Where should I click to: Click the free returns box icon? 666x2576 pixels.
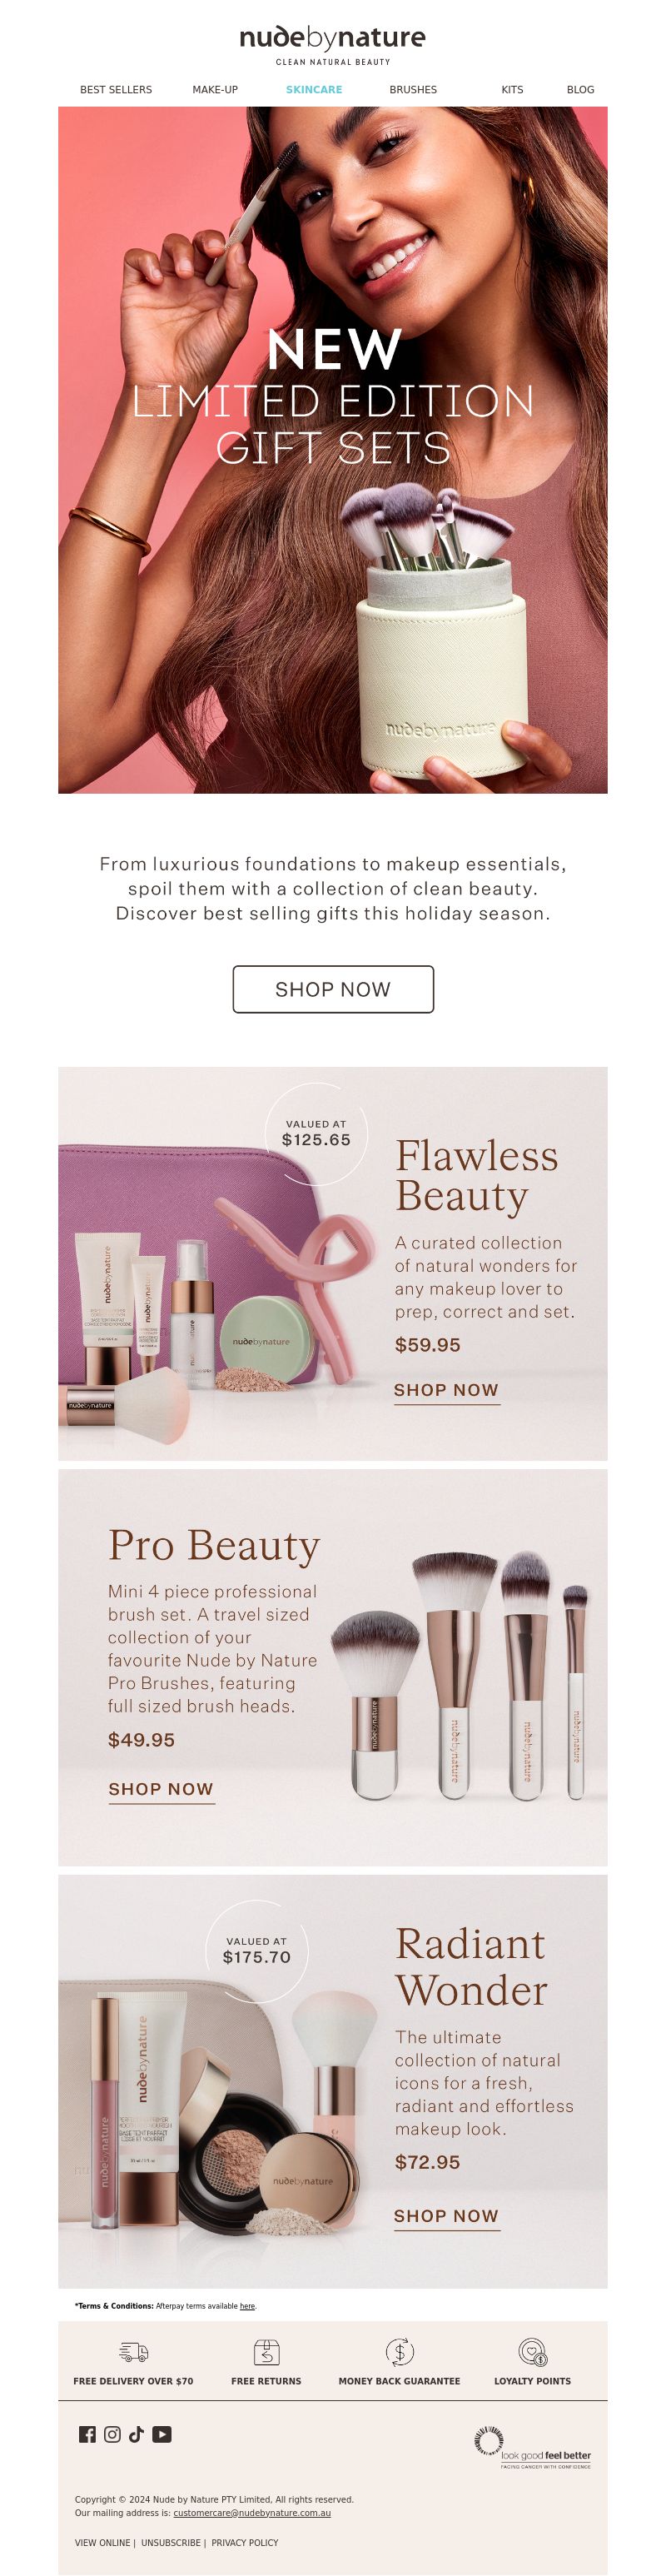tap(266, 2351)
